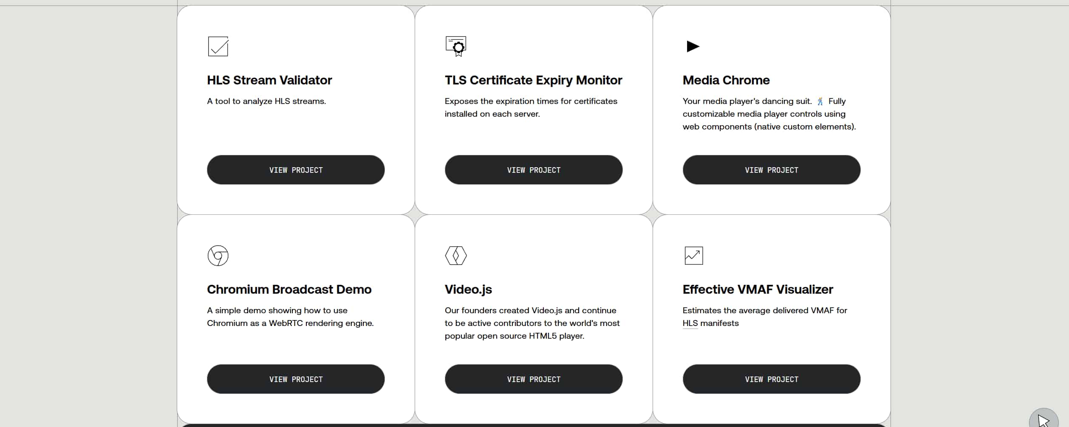This screenshot has height=427, width=1069.
Task: Click the Video.js hexagon logo icon
Action: (x=456, y=256)
